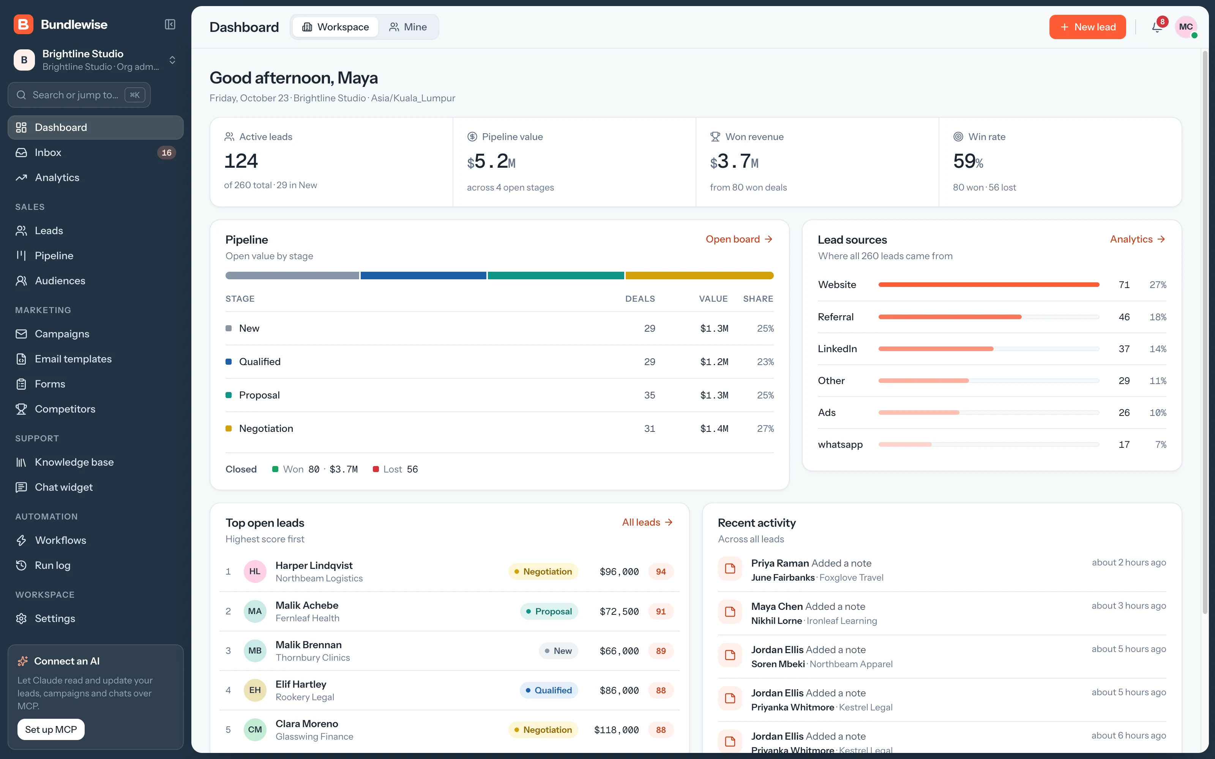Viewport: 1215px width, 759px height.
Task: Collapse the sidebar with the panel icon
Action: coord(170,24)
